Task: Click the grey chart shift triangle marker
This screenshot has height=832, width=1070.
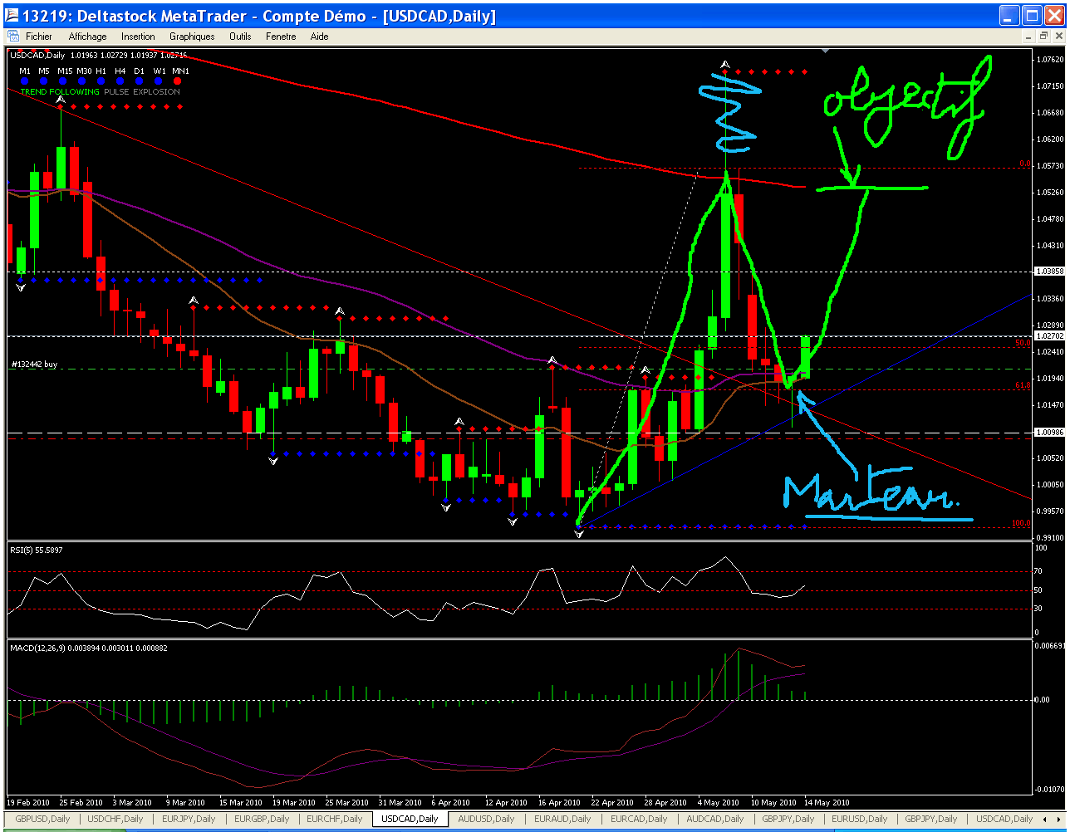Action: tap(825, 51)
